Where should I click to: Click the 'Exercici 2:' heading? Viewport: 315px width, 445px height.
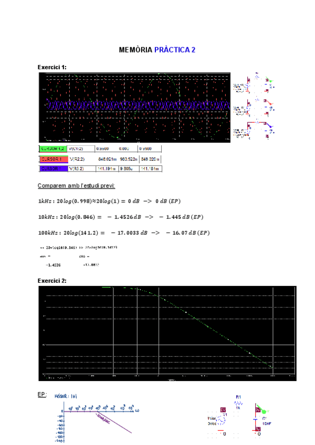pyautogui.click(x=52, y=281)
